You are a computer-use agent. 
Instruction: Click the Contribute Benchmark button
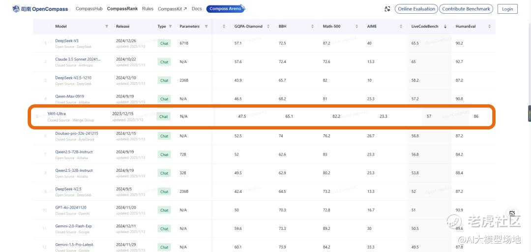(466, 9)
